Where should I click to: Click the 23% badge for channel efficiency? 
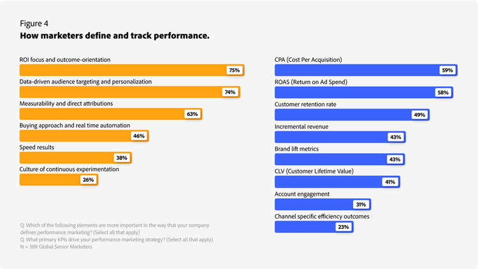coord(344,227)
